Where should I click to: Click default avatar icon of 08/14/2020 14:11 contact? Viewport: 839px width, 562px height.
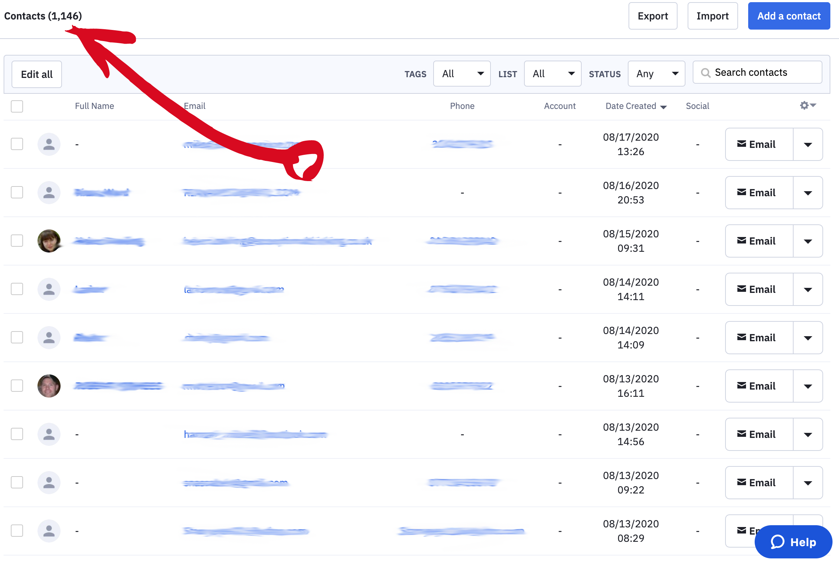(49, 289)
